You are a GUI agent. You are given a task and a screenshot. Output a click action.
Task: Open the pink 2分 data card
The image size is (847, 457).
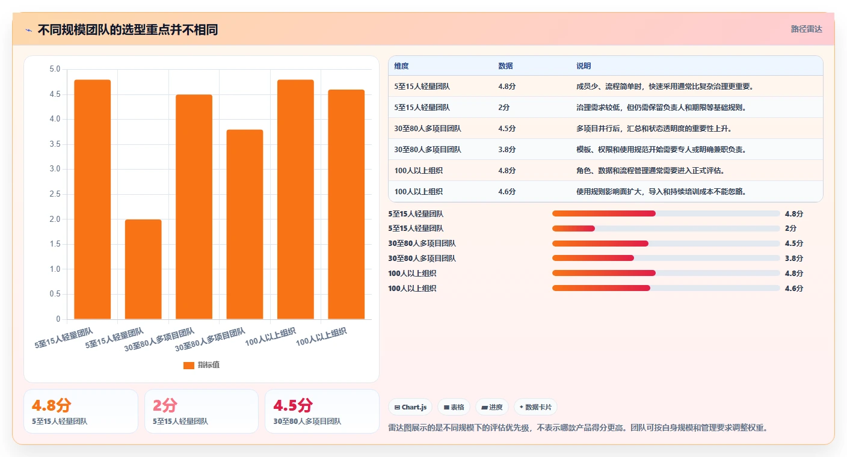202,411
